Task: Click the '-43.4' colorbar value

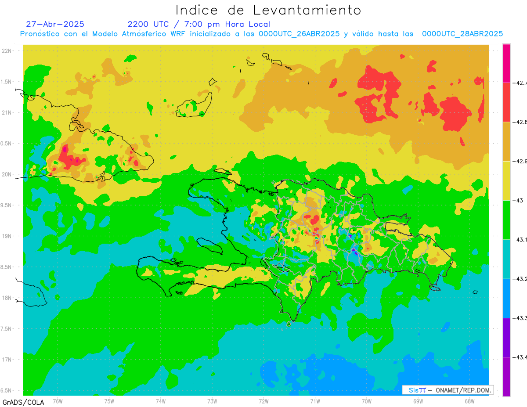Action: tap(520, 357)
